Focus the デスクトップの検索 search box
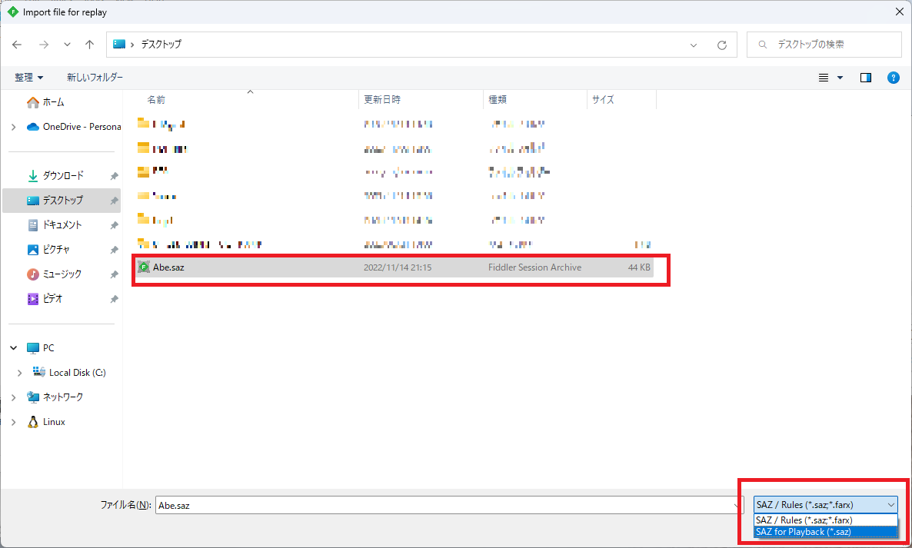The height and width of the screenshot is (548, 912). click(824, 44)
